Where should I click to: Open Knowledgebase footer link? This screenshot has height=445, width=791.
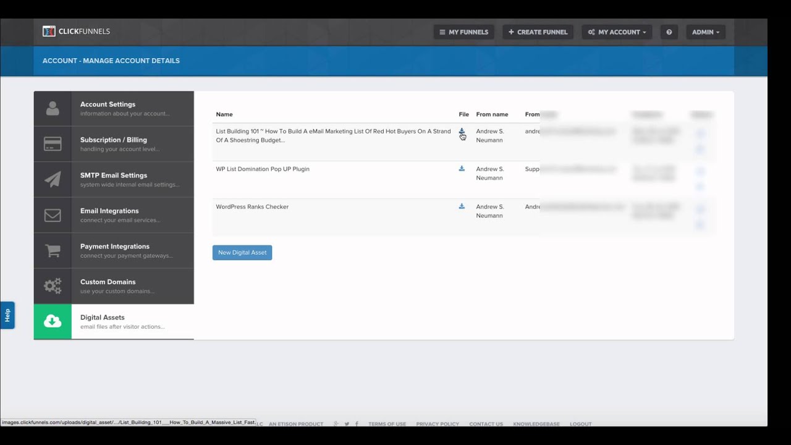[536, 424]
